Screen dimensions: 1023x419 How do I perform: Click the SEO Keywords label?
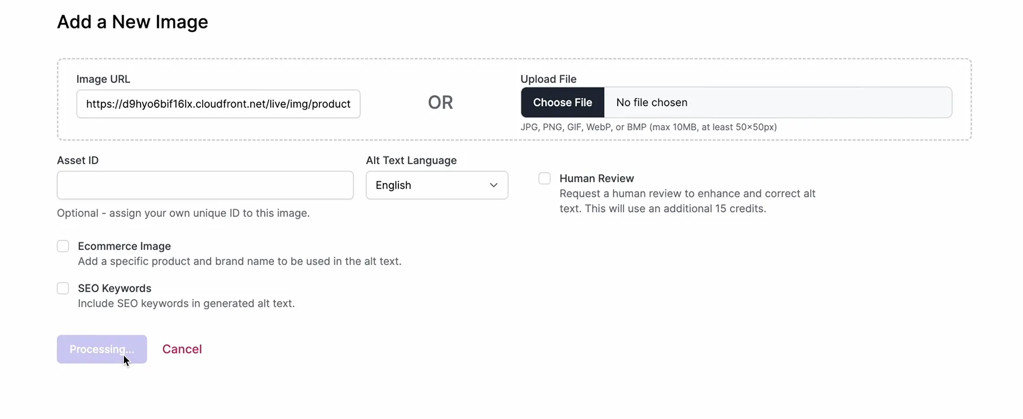(x=114, y=288)
